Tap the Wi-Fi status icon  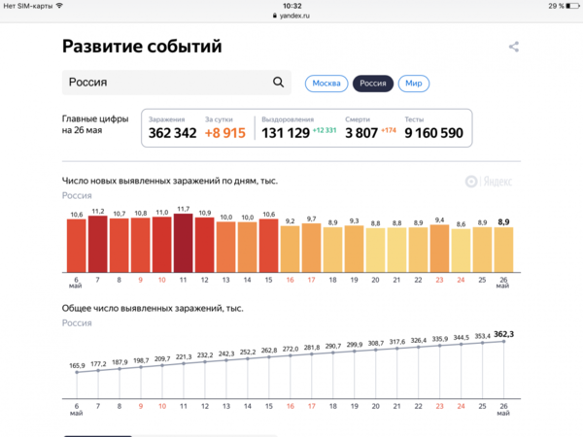pos(59,6)
